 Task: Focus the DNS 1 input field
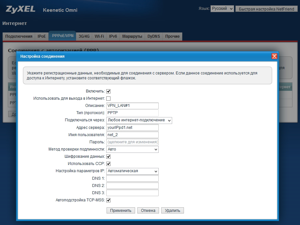pyautogui.click(x=132, y=178)
